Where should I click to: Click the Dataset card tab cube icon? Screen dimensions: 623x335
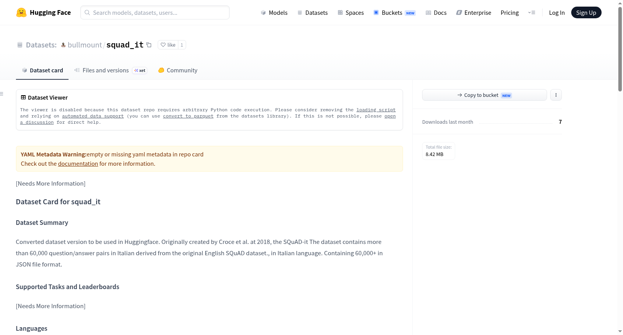pyautogui.click(x=25, y=70)
